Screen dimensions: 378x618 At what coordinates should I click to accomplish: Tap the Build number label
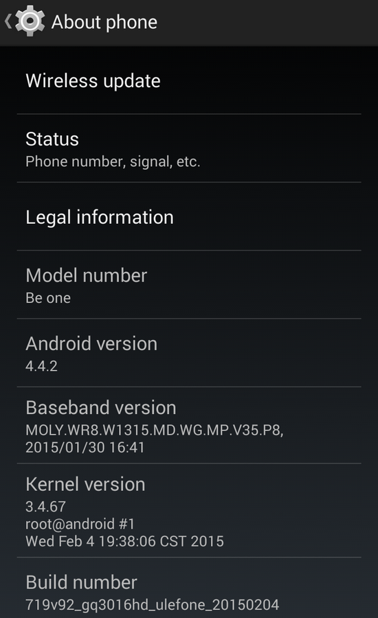coord(82,582)
